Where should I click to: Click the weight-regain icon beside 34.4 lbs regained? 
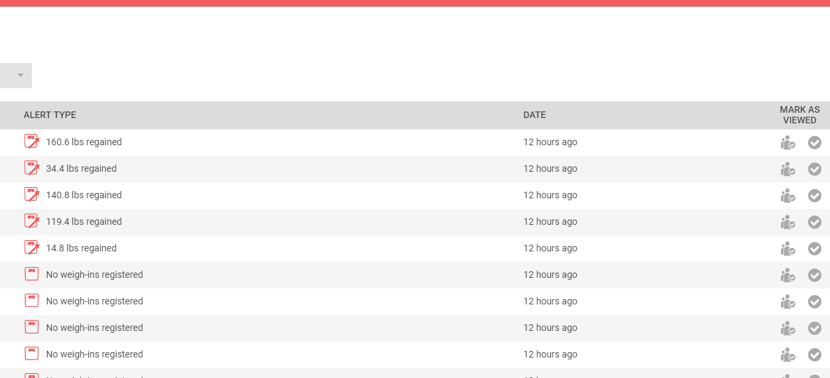click(32, 168)
